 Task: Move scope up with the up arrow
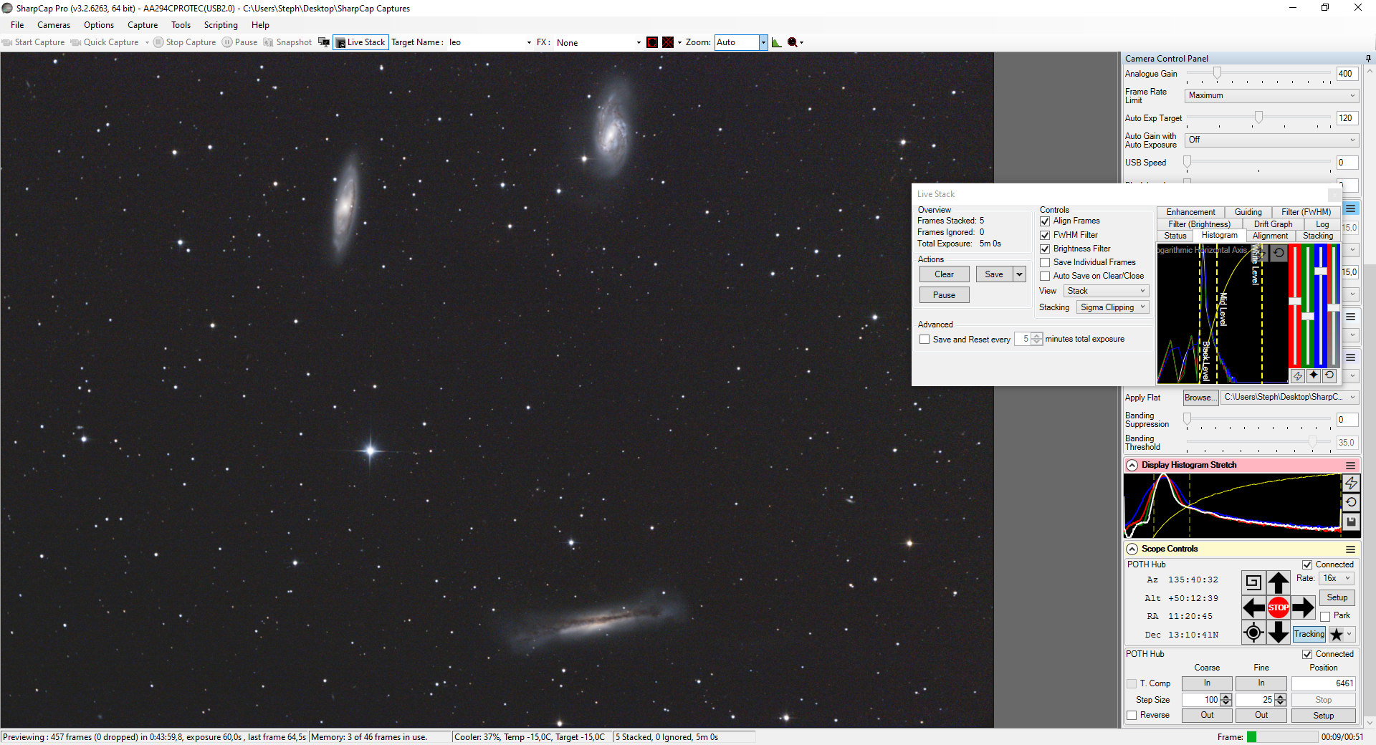[x=1279, y=582]
